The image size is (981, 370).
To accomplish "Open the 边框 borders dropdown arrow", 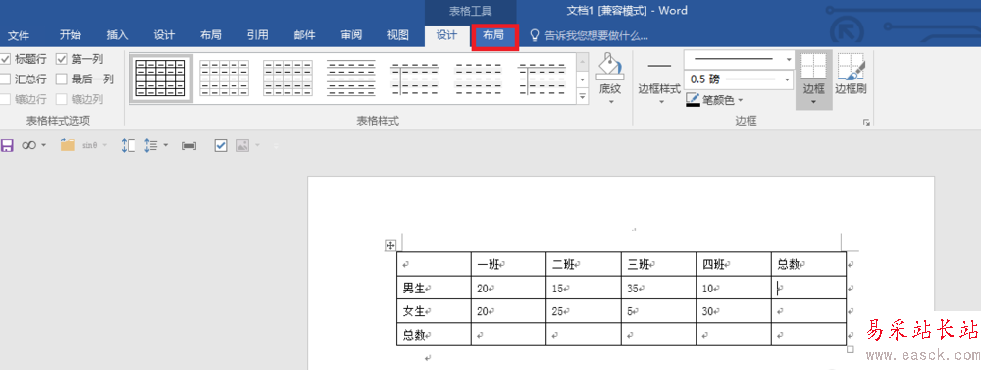I will click(814, 103).
